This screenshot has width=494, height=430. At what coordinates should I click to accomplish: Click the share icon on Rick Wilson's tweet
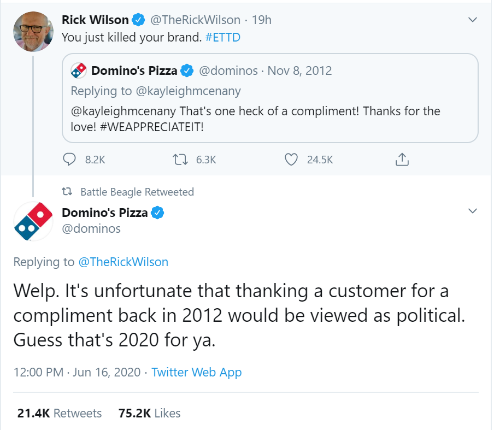click(402, 160)
